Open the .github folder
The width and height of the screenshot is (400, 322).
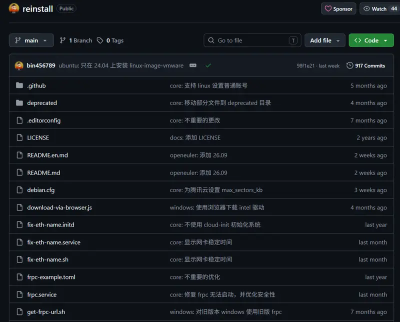coord(36,85)
